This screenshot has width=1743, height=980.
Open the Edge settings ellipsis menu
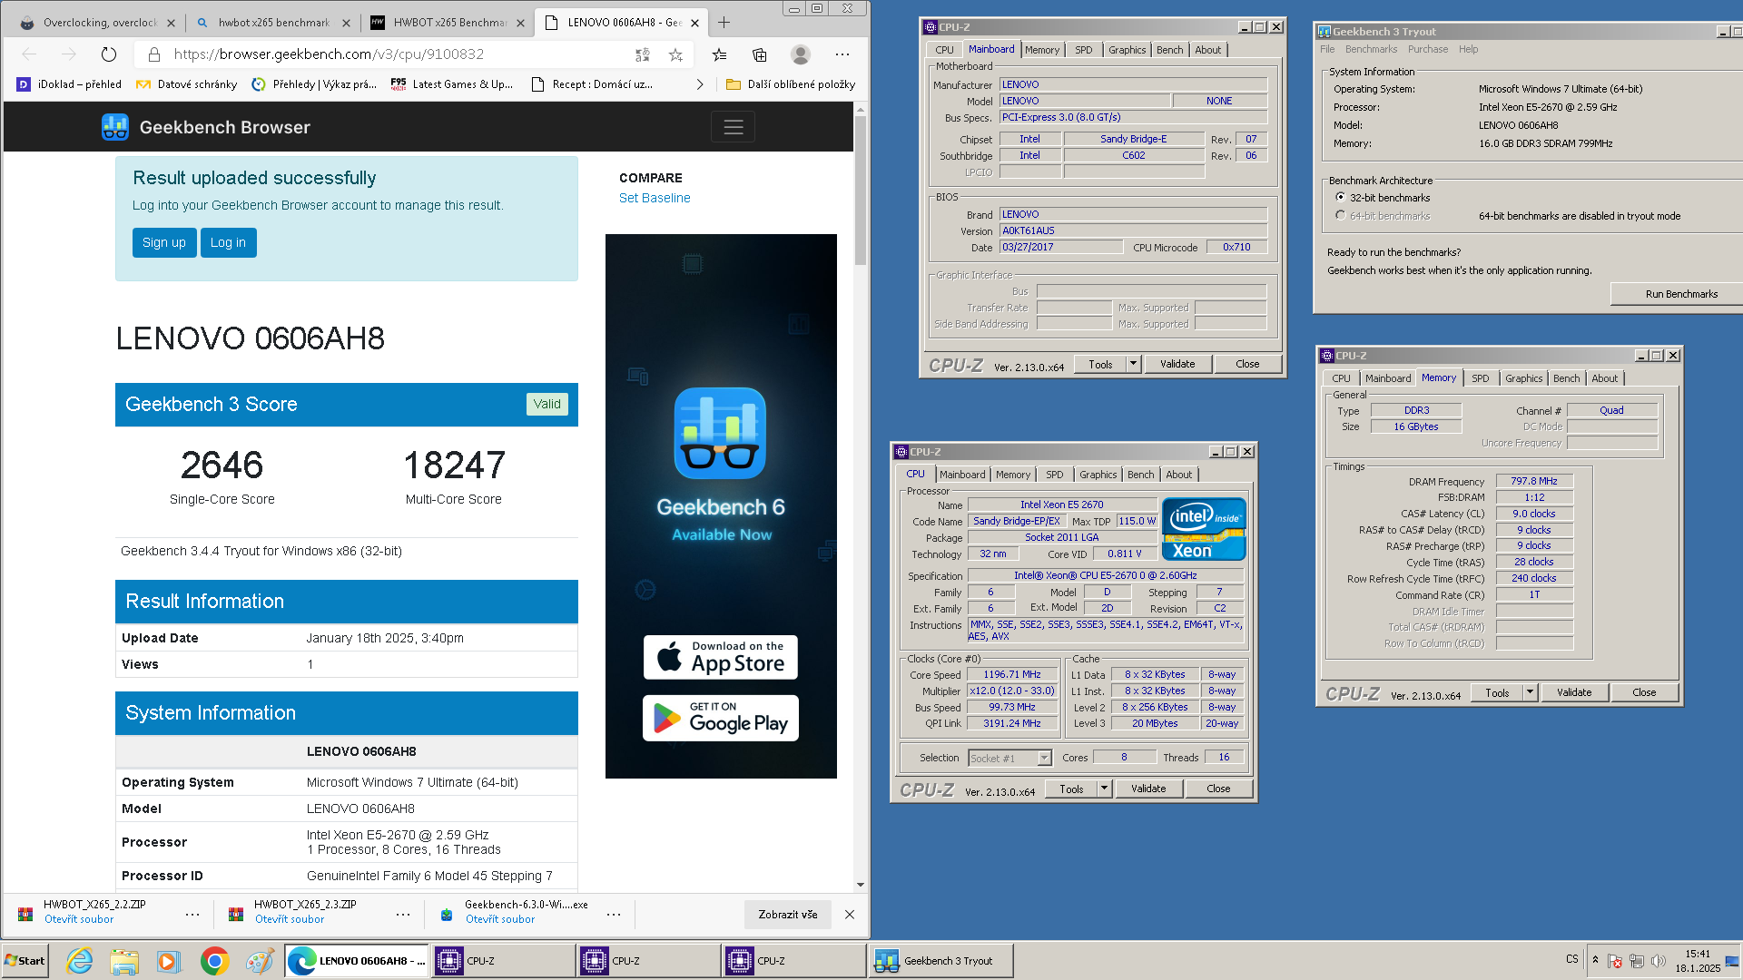tap(842, 54)
